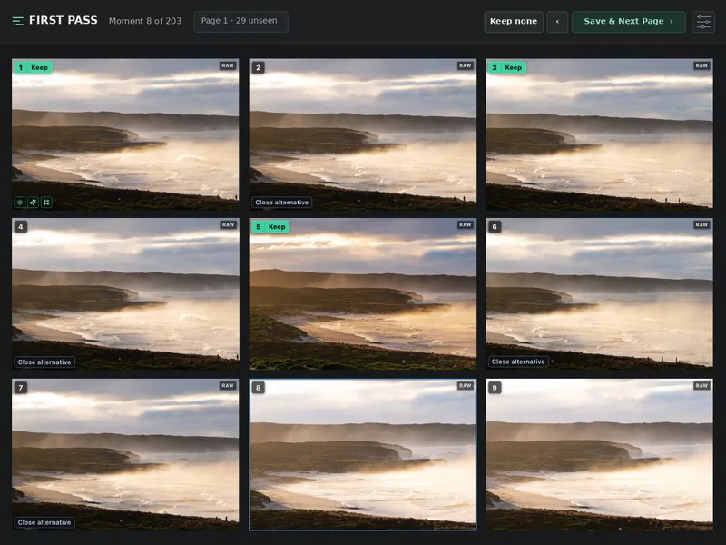This screenshot has width=726, height=545.
Task: Select photo thumbnail 5
Action: click(x=363, y=293)
